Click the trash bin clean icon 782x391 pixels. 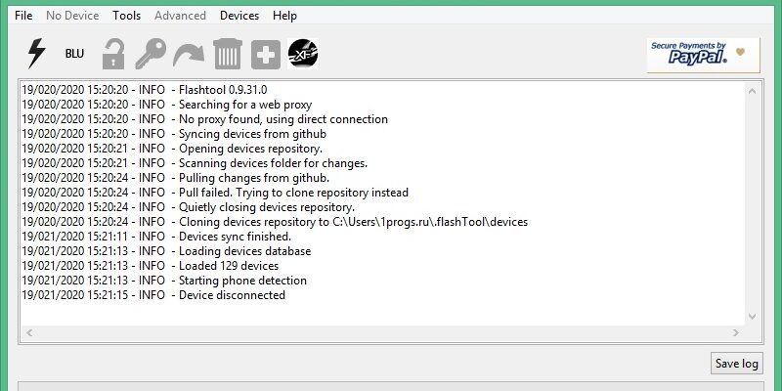click(227, 54)
